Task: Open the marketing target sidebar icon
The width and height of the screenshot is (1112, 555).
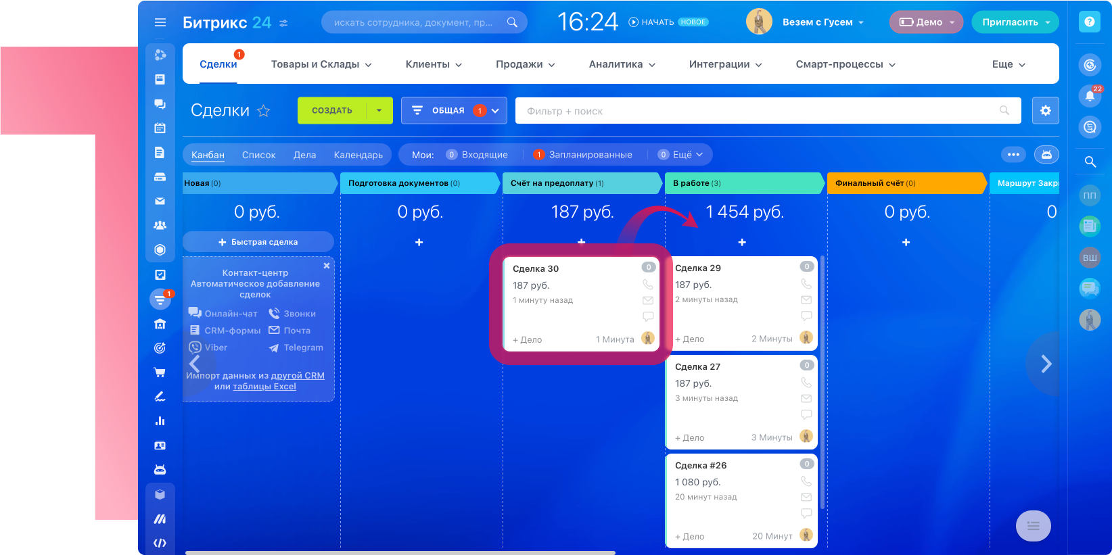Action: 160,347
